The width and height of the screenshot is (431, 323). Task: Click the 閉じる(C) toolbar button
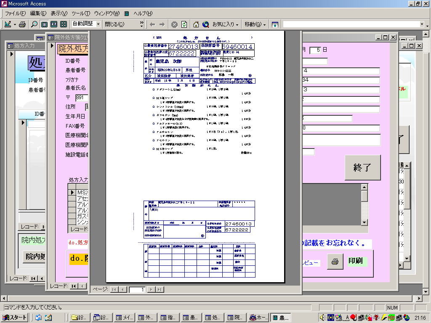click(x=114, y=24)
